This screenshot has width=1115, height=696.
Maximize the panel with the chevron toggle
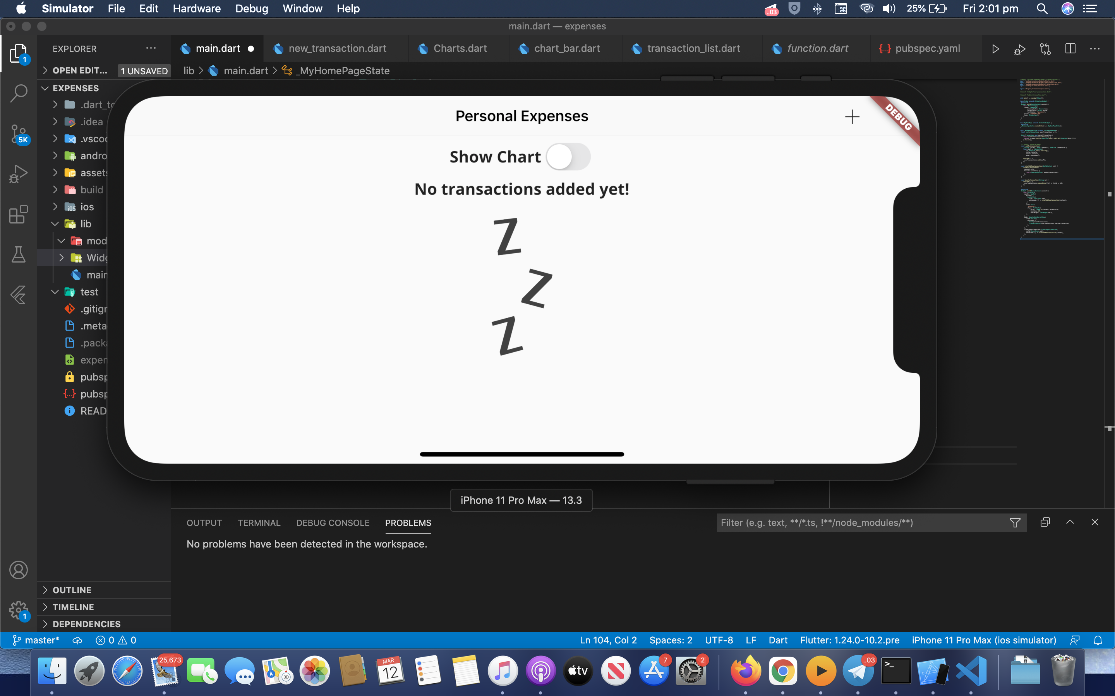(1070, 522)
